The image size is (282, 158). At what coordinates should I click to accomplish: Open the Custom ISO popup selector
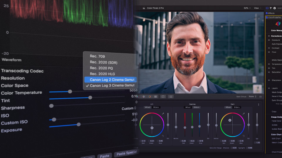pos(129,108)
